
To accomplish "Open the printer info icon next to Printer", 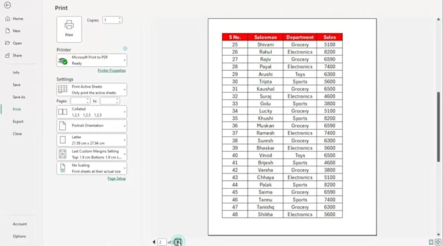I will pos(125,49).
